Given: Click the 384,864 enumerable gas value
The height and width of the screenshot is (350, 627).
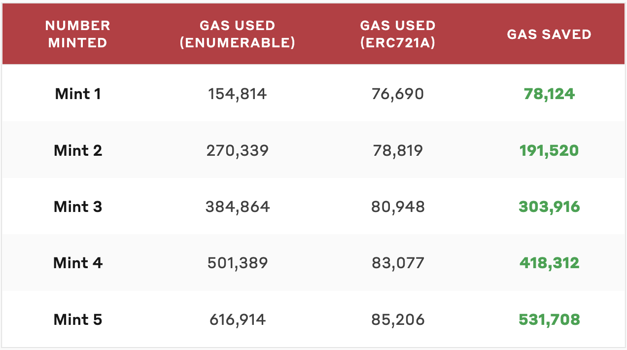Looking at the screenshot, I should (238, 207).
